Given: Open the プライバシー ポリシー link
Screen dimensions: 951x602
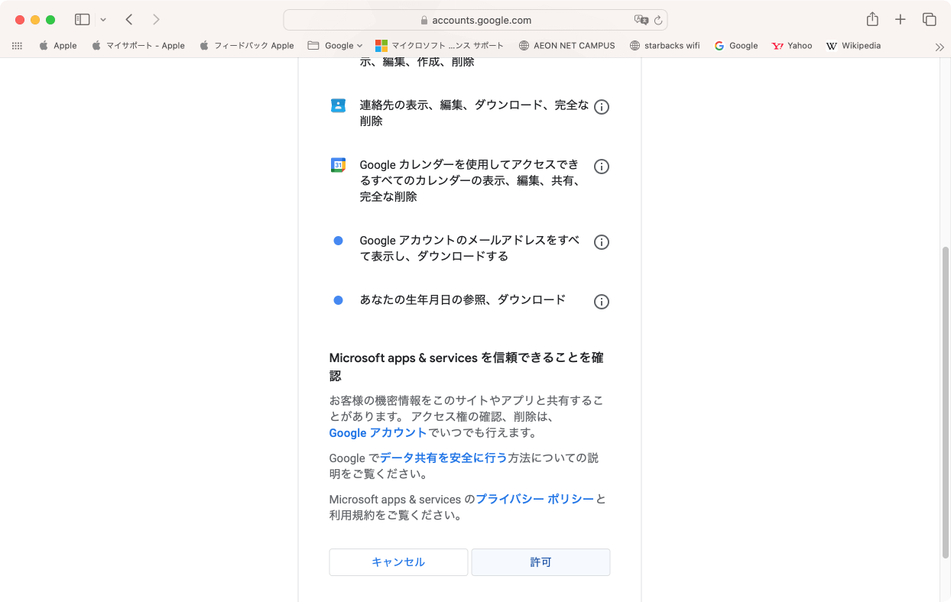Looking at the screenshot, I should click(x=535, y=499).
